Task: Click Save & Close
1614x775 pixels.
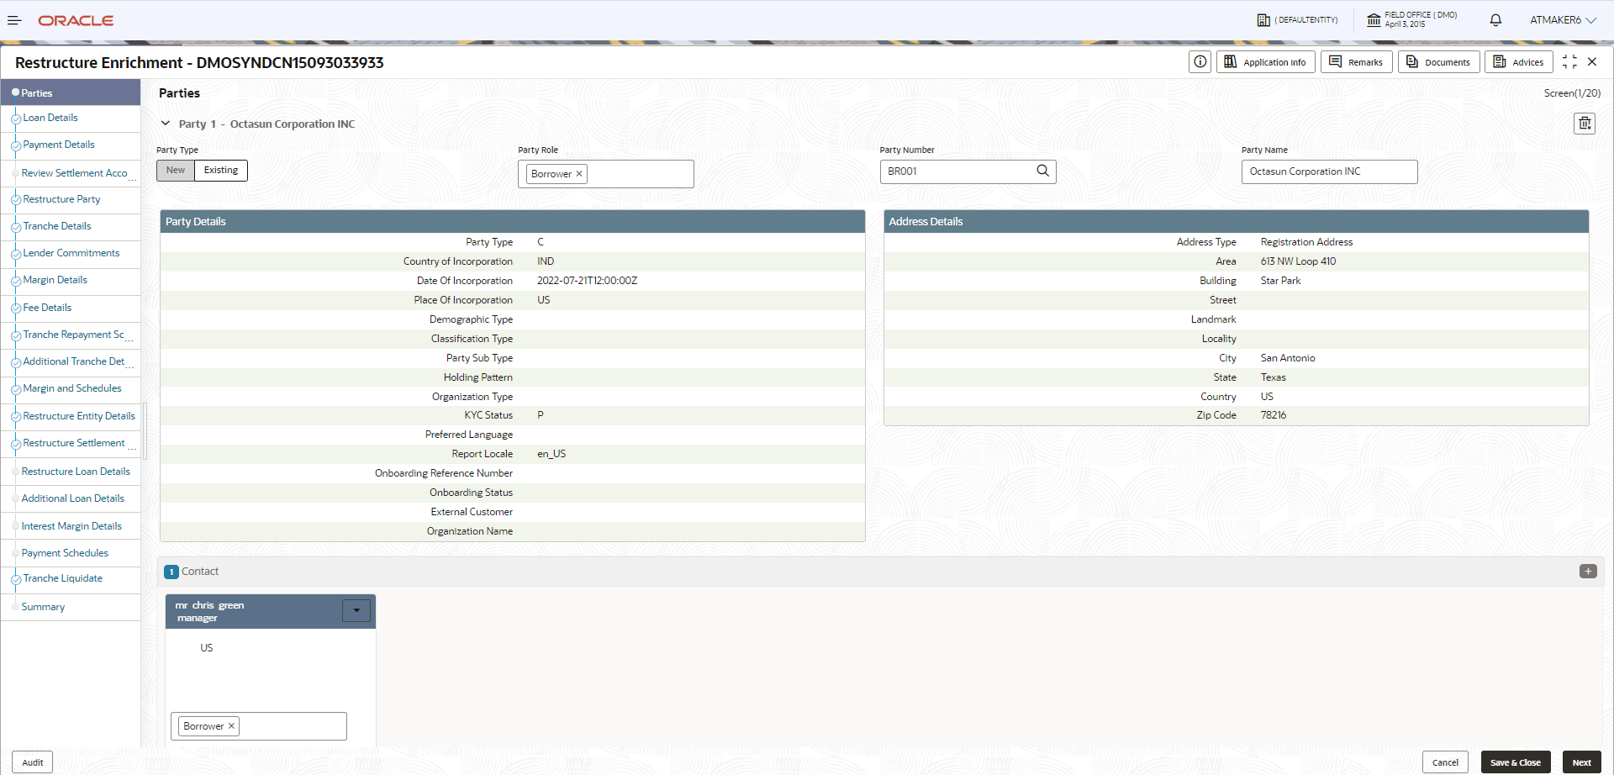Action: pos(1515,762)
